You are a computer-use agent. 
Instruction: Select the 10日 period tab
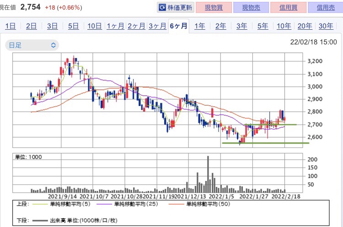coord(95,26)
